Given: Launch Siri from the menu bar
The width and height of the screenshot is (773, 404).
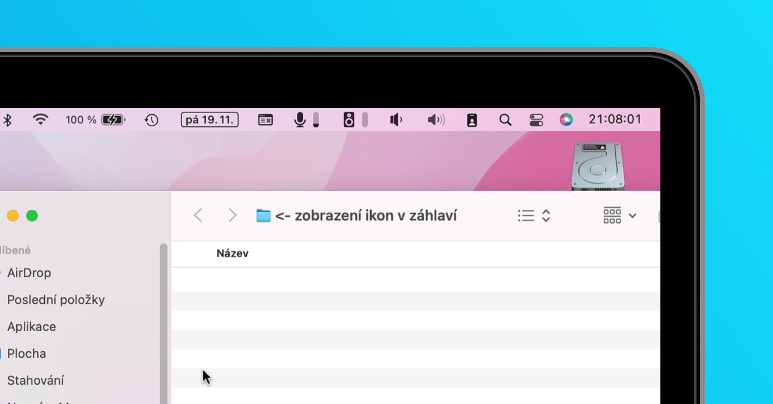Looking at the screenshot, I should click(566, 119).
